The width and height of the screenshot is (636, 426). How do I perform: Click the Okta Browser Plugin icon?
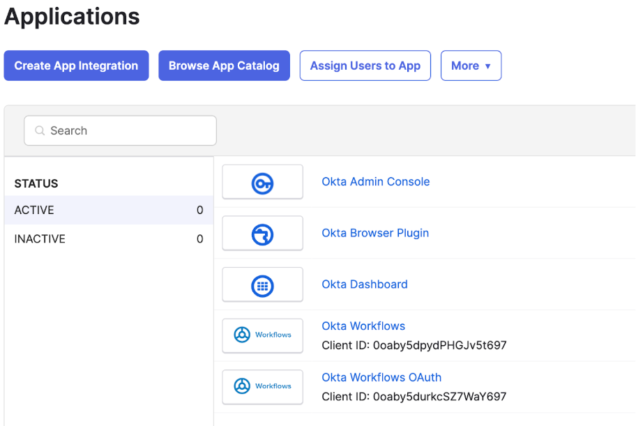pos(262,234)
